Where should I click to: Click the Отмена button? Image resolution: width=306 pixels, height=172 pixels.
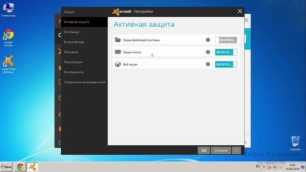tap(221, 150)
